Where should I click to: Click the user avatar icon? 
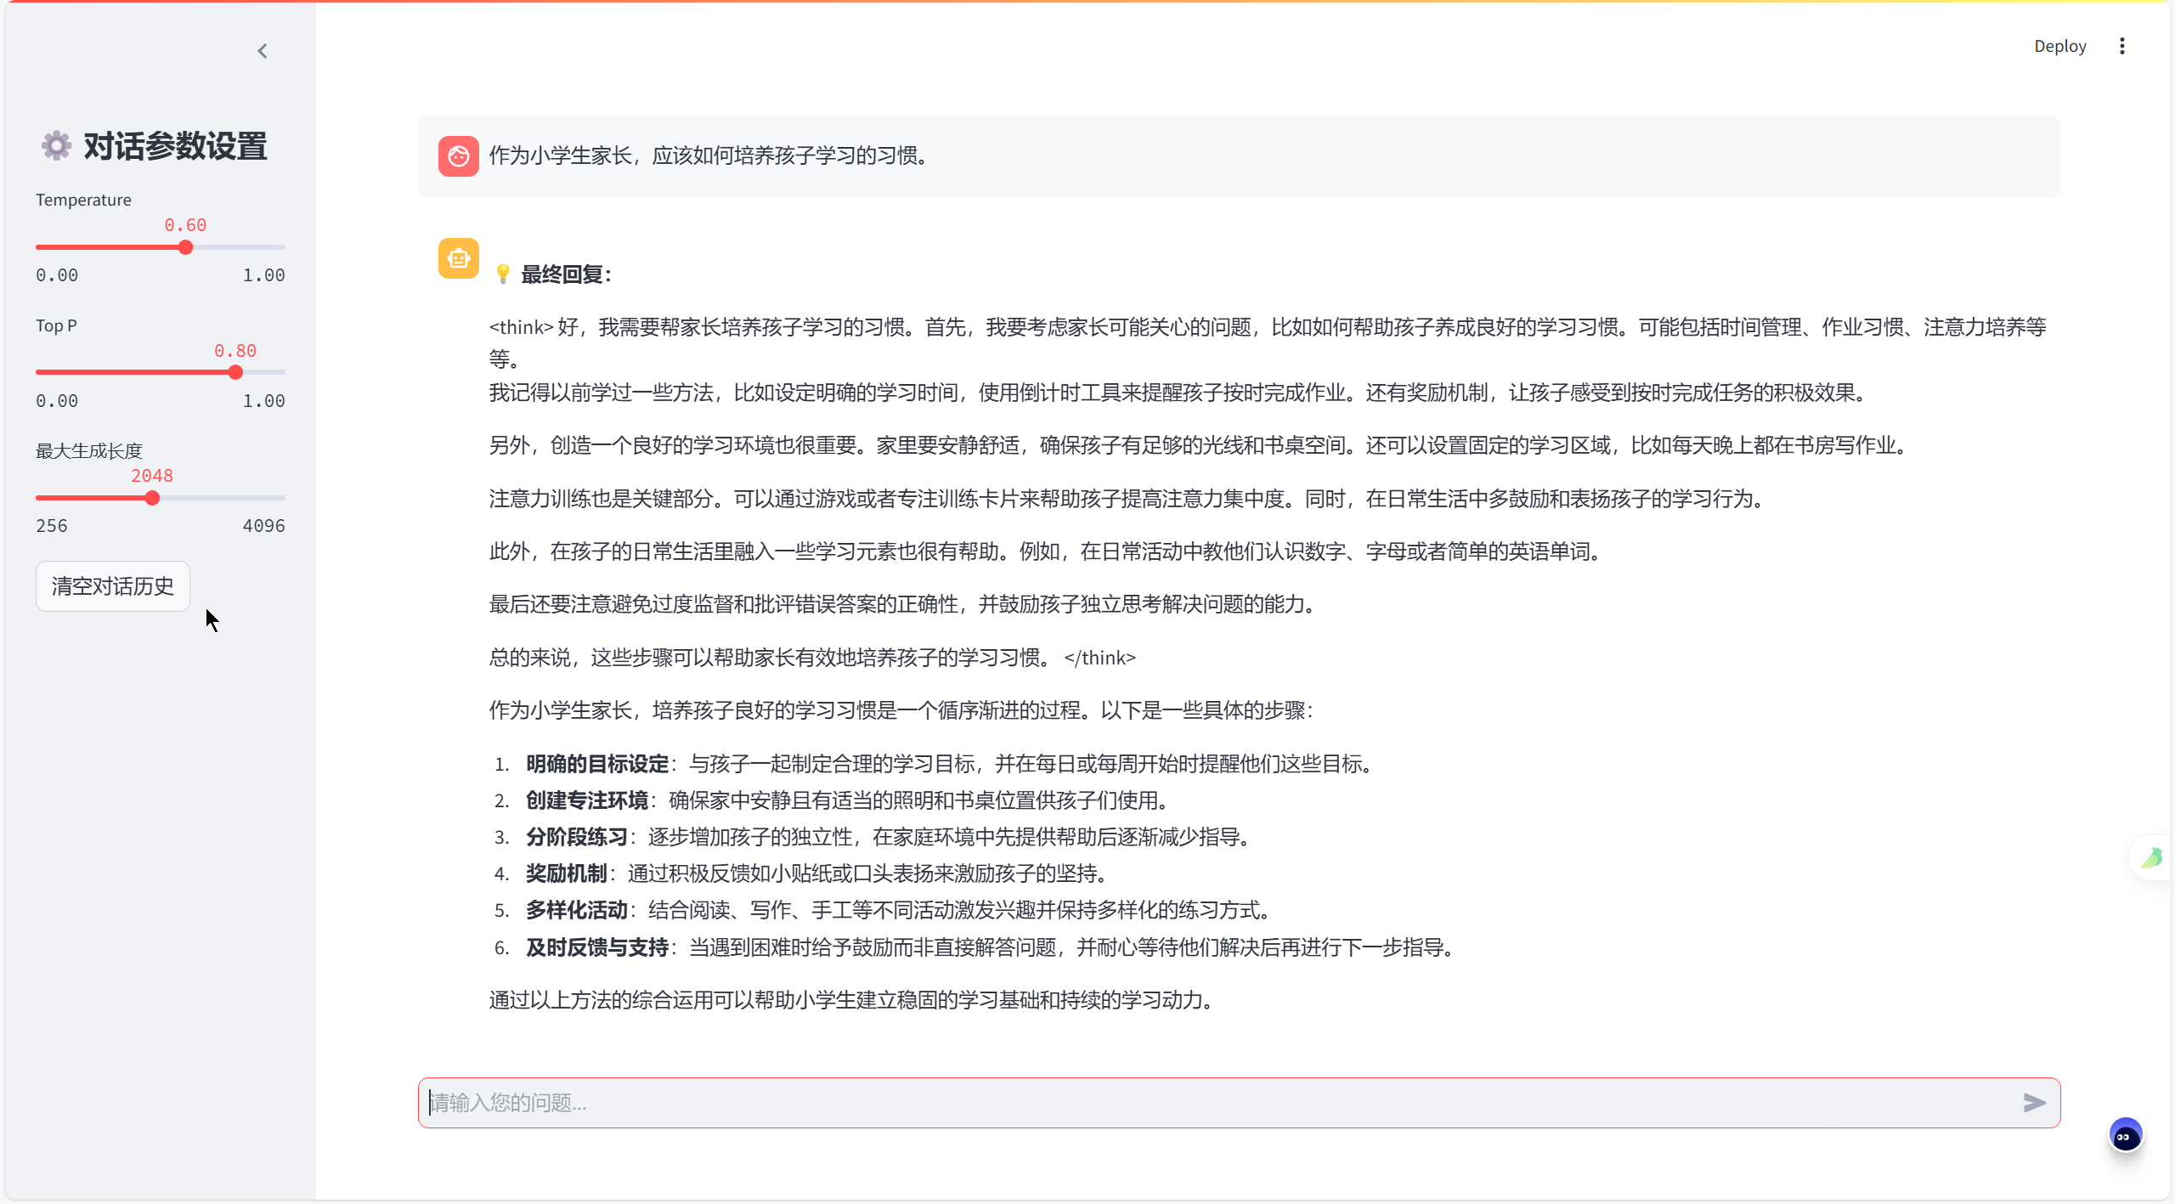click(x=458, y=156)
